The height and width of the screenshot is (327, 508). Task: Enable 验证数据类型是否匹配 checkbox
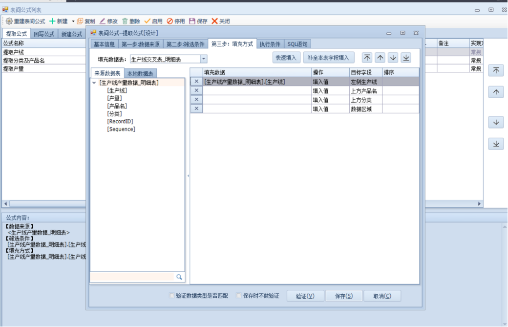pos(171,296)
